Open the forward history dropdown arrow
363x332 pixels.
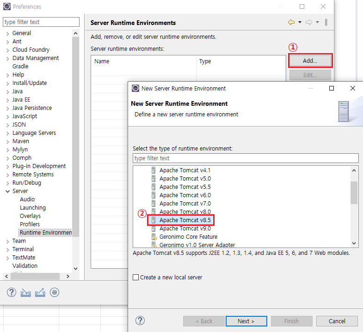click(x=317, y=22)
